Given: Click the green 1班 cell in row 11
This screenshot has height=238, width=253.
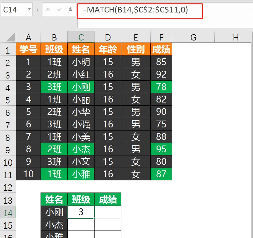Looking at the screenshot, I should pyautogui.click(x=54, y=174).
